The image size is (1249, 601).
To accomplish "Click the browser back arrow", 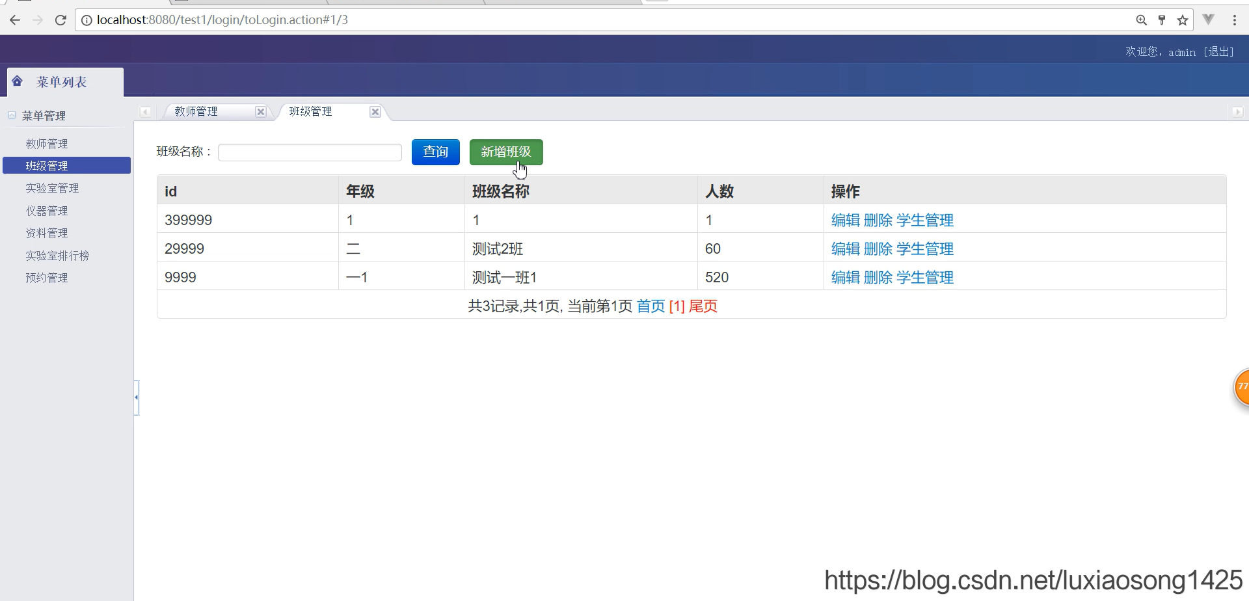I will [x=15, y=20].
